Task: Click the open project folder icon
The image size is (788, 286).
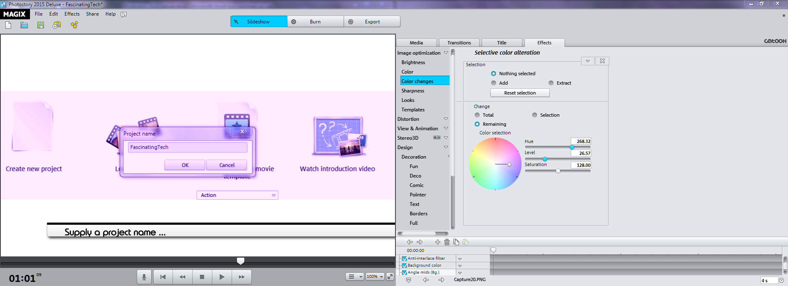Action: (x=24, y=25)
